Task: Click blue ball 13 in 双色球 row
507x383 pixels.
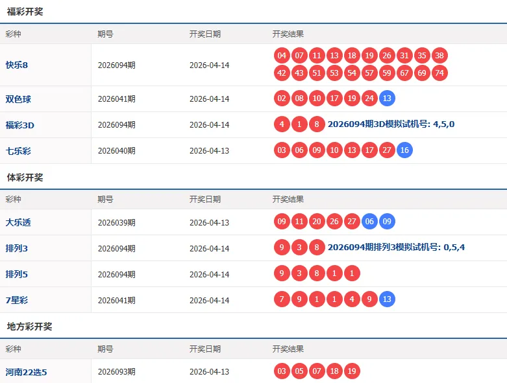Action: pos(387,99)
